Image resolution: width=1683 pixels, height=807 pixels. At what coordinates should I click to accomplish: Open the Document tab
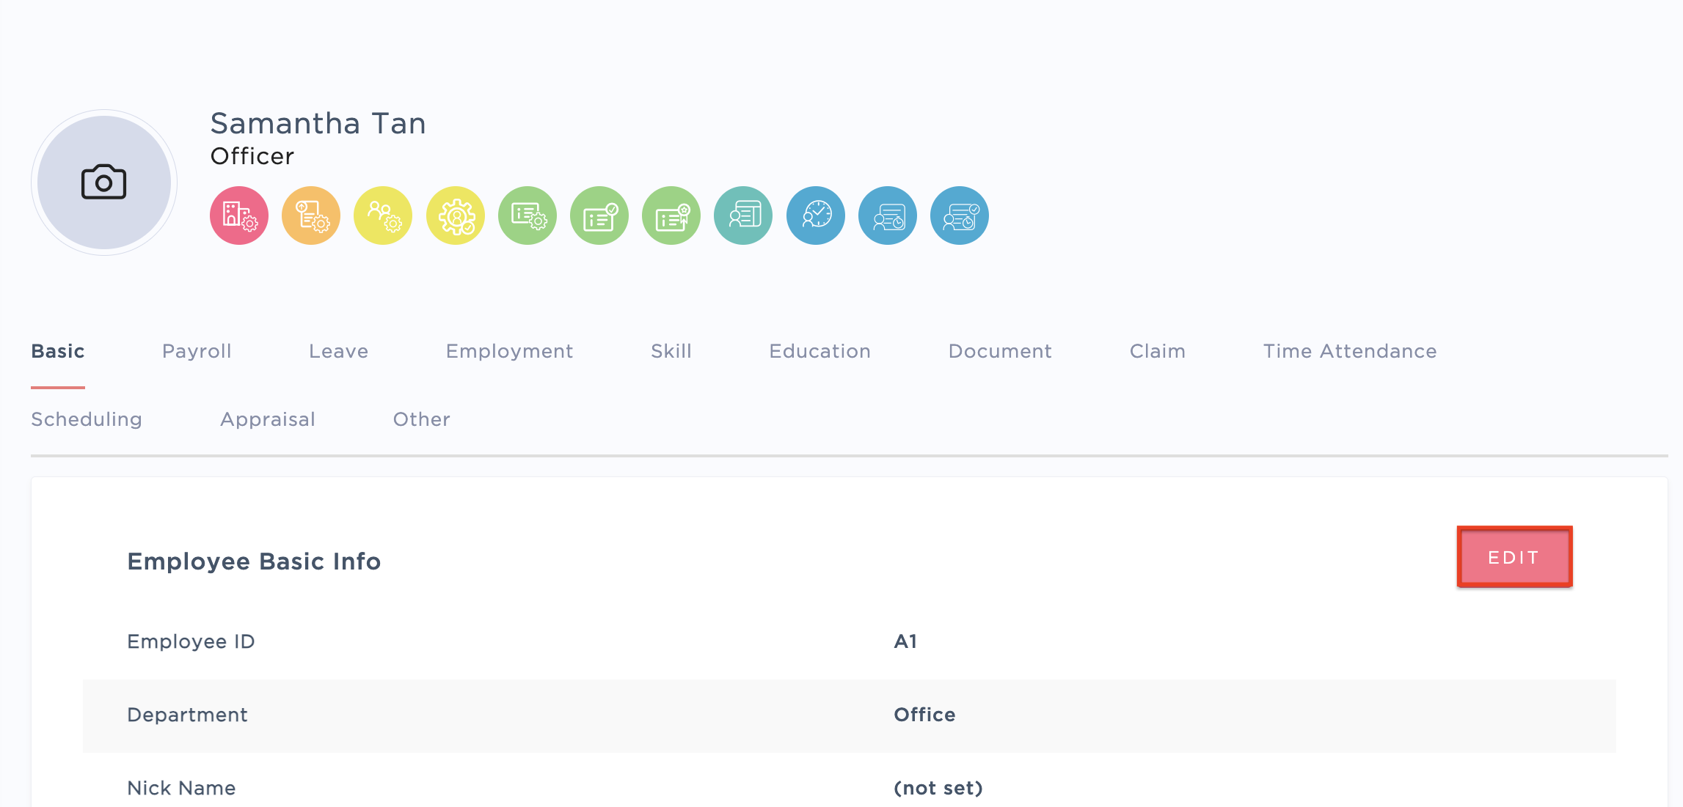click(1000, 351)
